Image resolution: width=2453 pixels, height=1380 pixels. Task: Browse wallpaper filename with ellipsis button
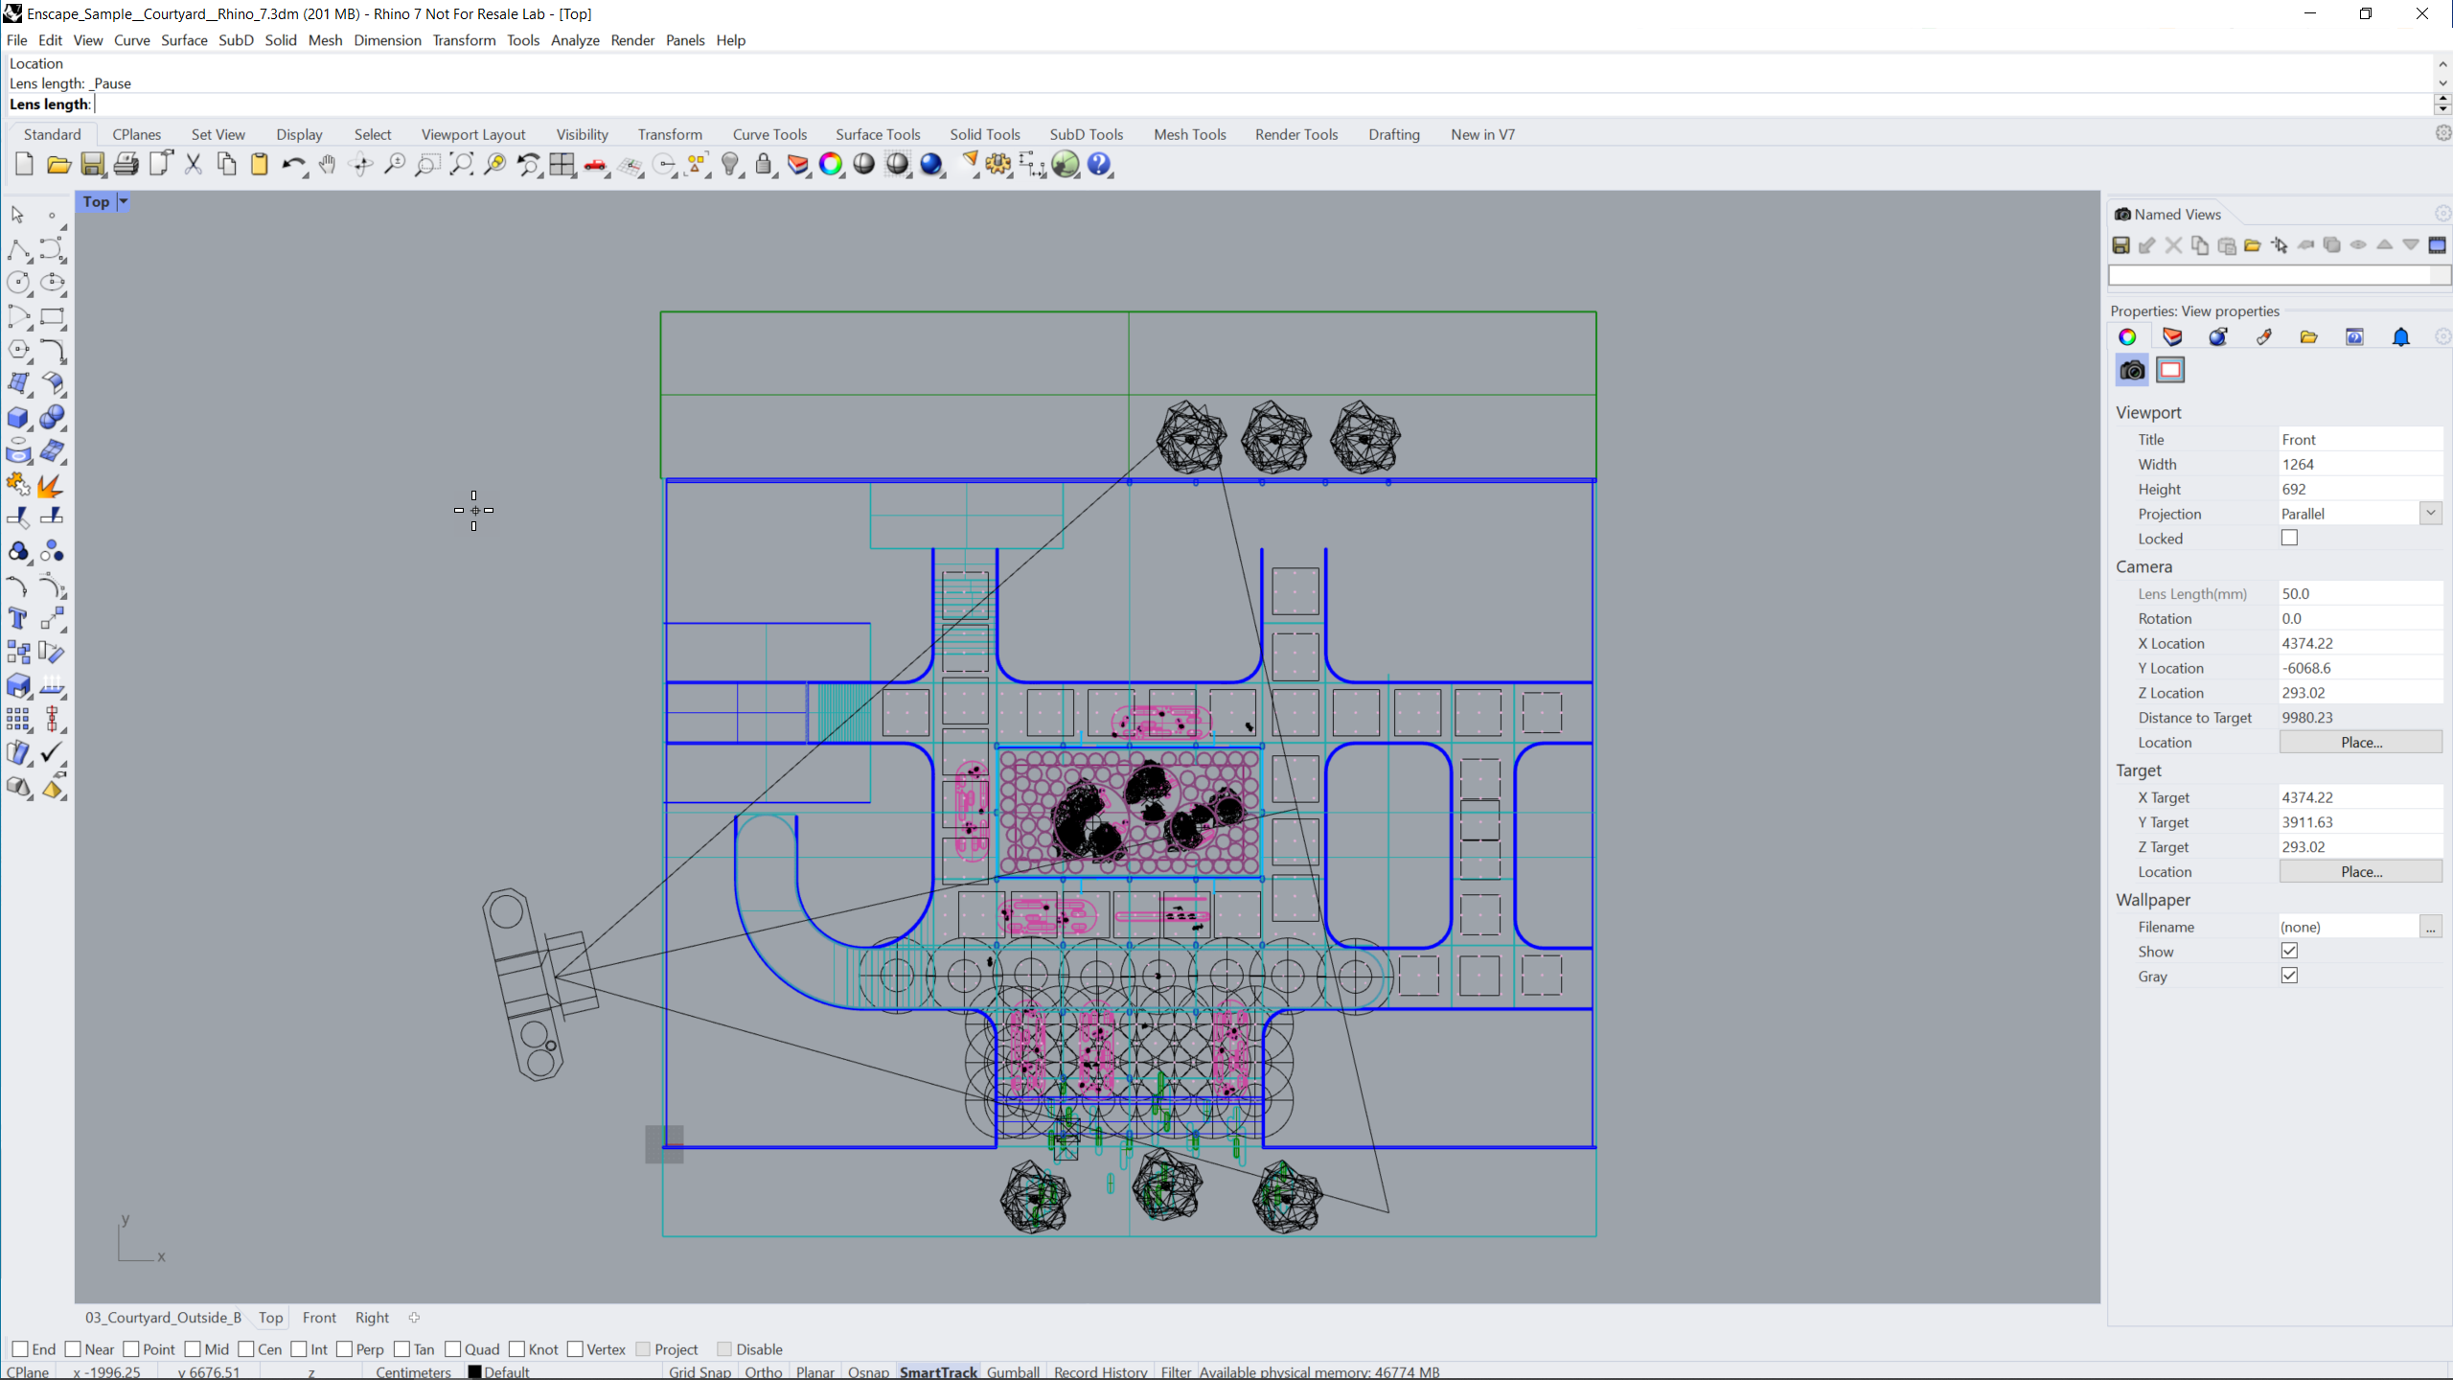click(2431, 927)
